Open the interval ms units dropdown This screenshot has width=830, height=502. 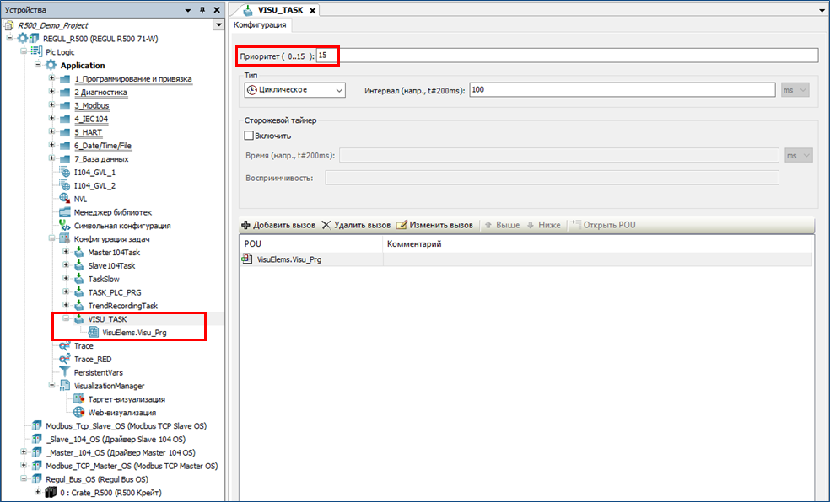795,90
